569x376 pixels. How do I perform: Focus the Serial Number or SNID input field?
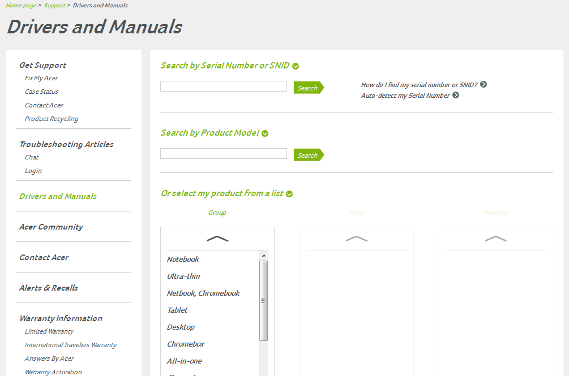(224, 86)
